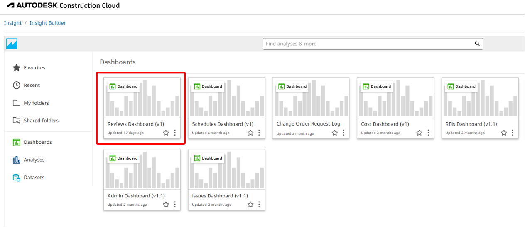Click the Reviews Dashboard chart thumbnail
This screenshot has height=227, width=525.
coord(142,98)
